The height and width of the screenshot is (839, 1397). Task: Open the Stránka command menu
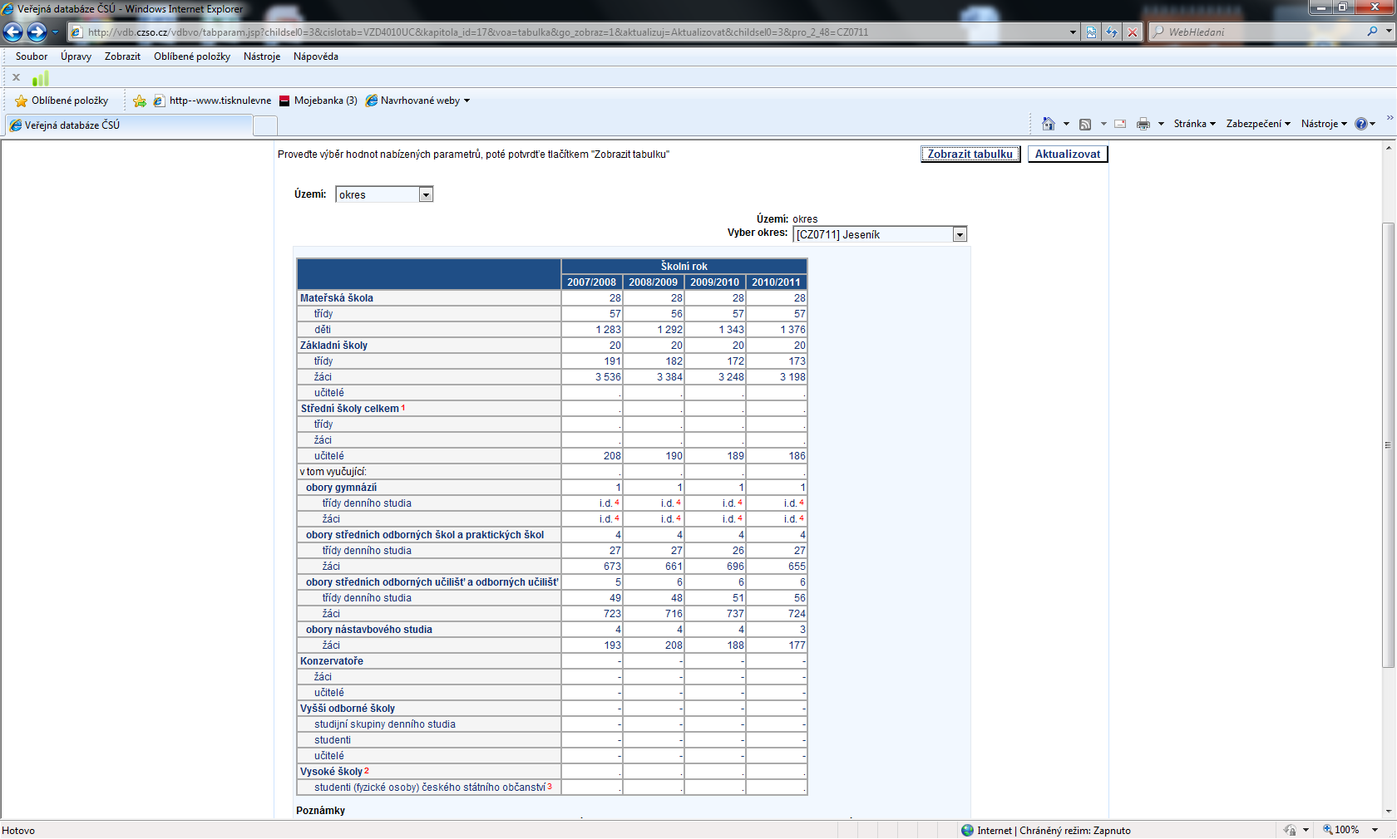(x=1195, y=124)
